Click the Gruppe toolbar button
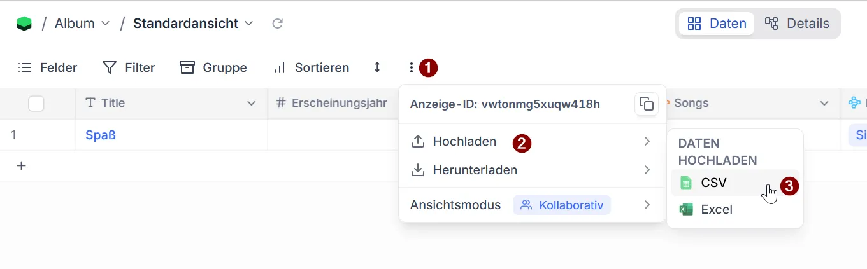Screen dimensions: 867x269 click(x=213, y=67)
